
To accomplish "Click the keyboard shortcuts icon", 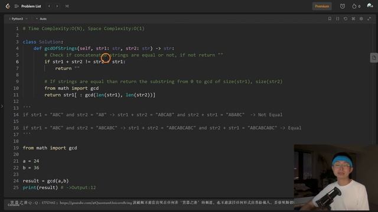I will (x=353, y=19).
